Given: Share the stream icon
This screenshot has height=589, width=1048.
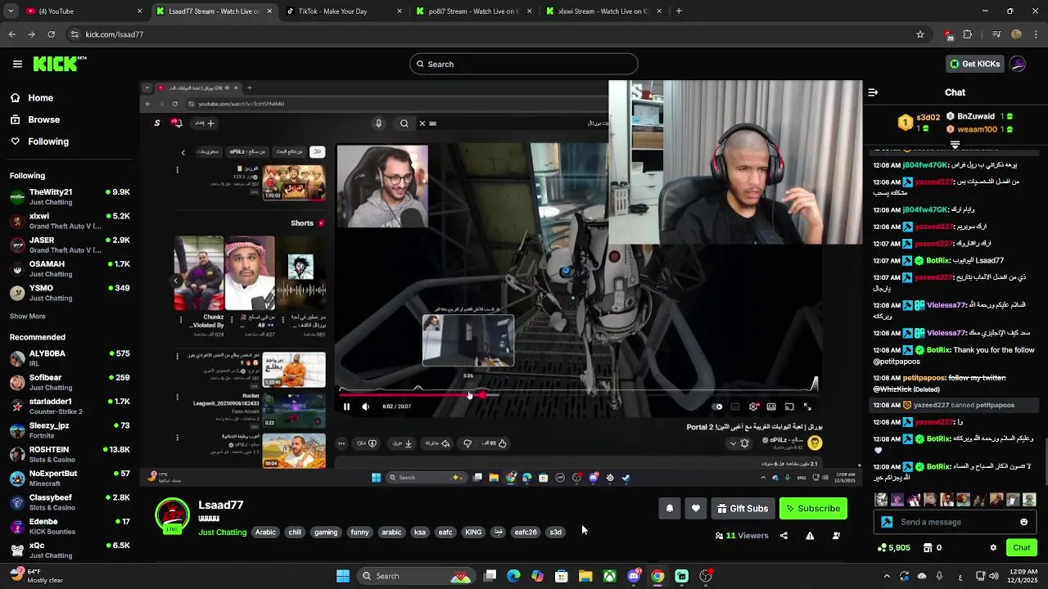Looking at the screenshot, I should click(x=784, y=536).
